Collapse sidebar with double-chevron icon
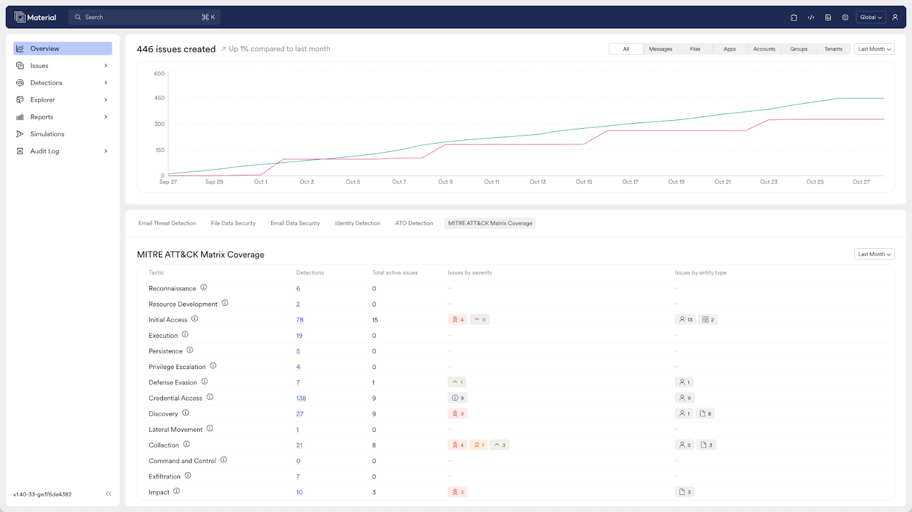Image resolution: width=912 pixels, height=512 pixels. [x=108, y=494]
